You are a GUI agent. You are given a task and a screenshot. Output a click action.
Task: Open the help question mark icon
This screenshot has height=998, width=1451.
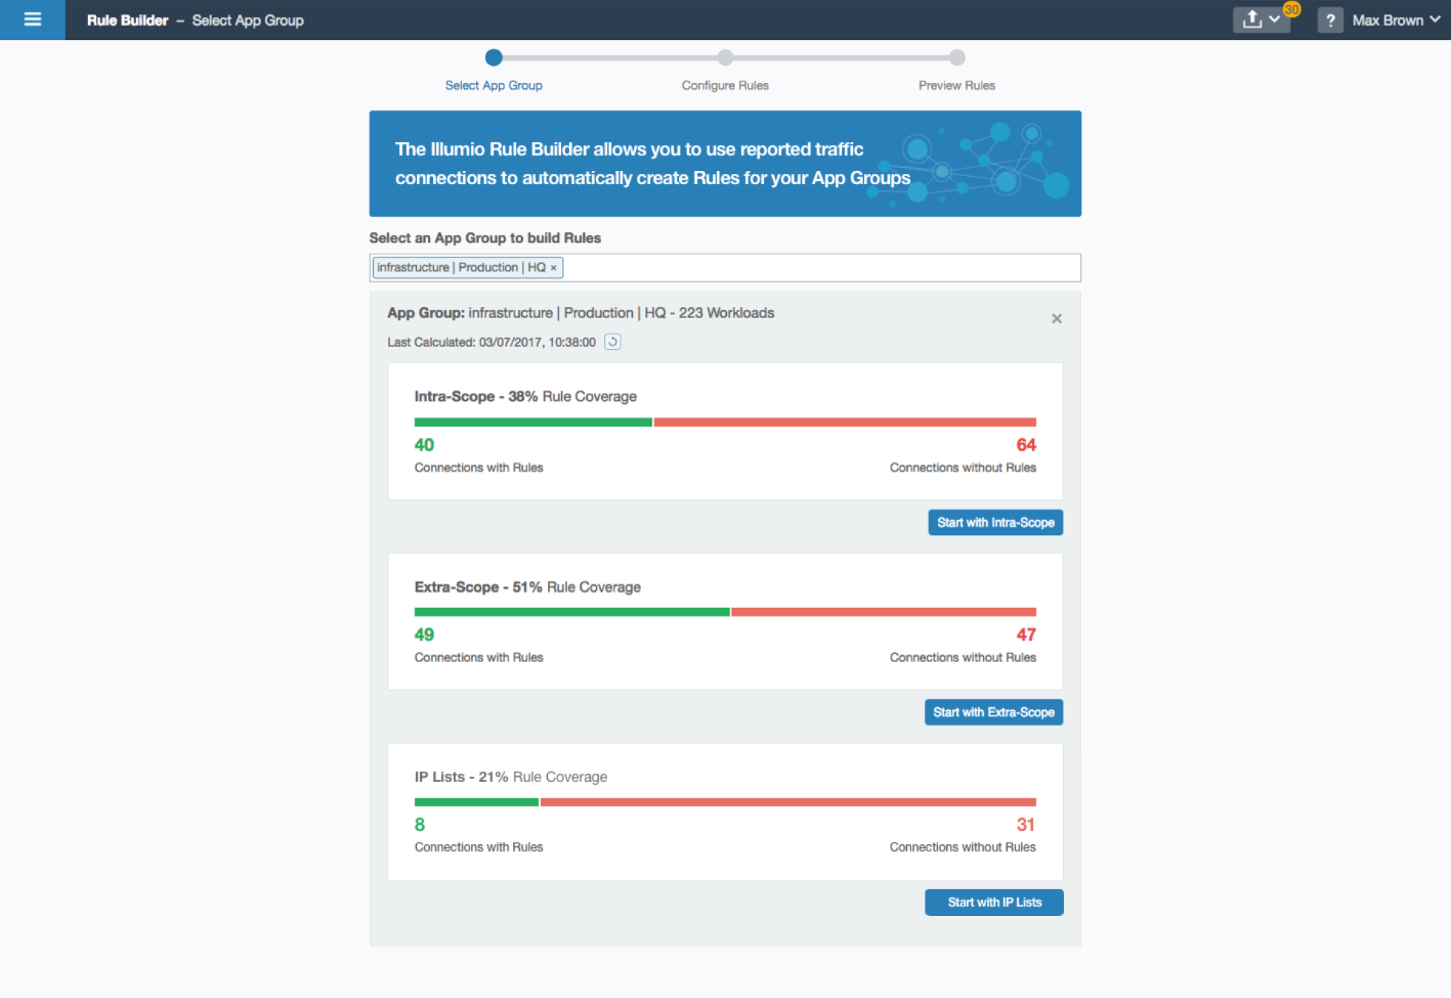point(1330,20)
